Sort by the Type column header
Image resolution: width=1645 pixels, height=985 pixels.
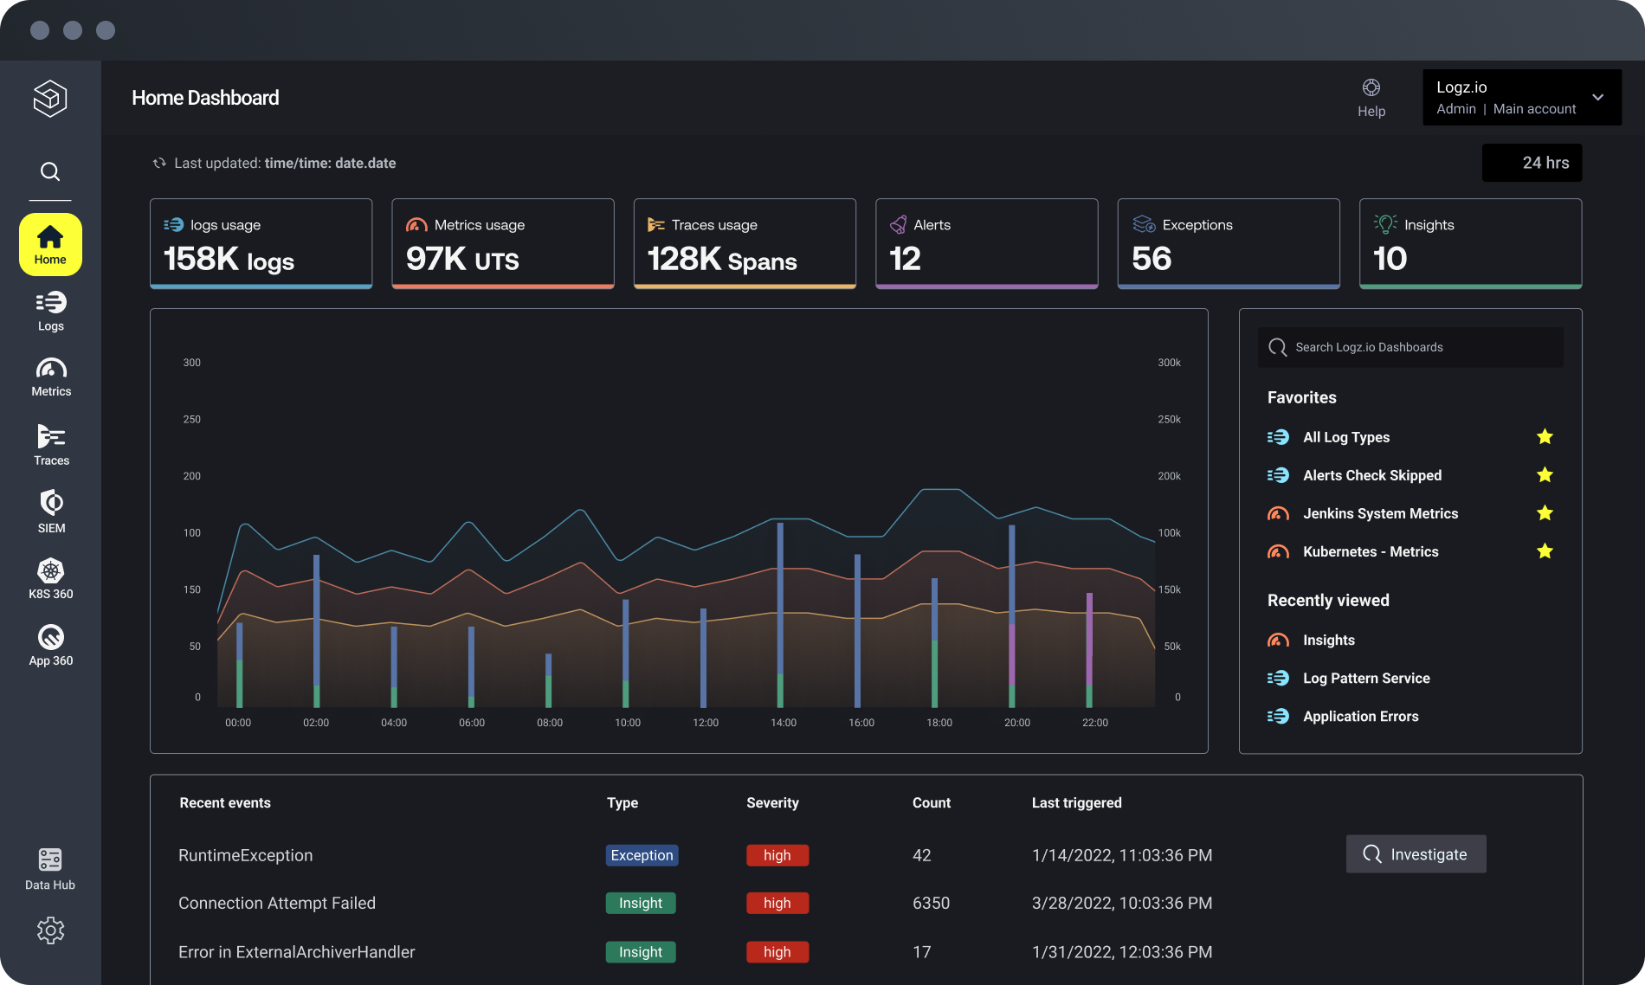tap(623, 802)
